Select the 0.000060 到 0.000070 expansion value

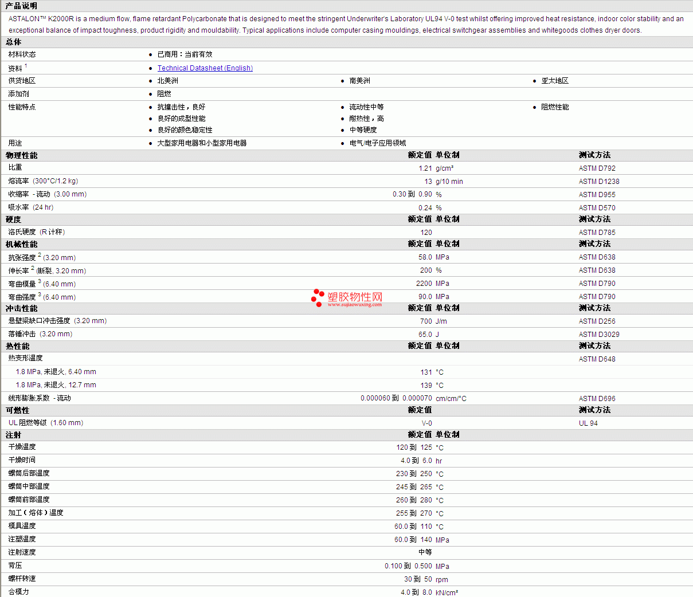(396, 398)
